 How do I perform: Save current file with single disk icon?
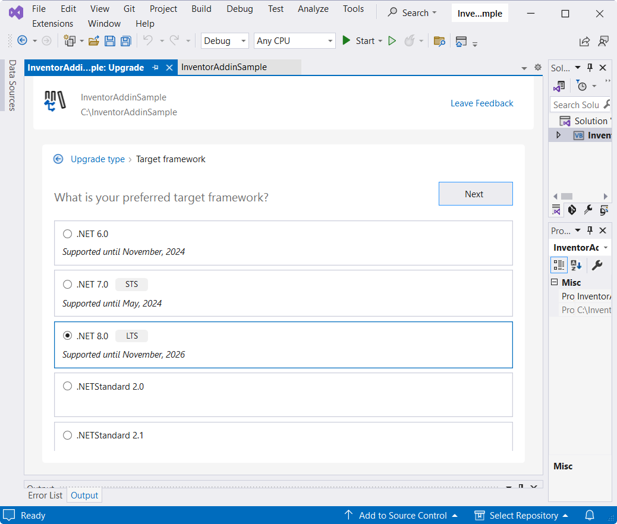[x=110, y=41]
